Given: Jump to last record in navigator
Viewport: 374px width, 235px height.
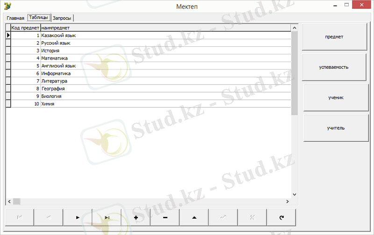Looking at the screenshot, I should (107, 217).
